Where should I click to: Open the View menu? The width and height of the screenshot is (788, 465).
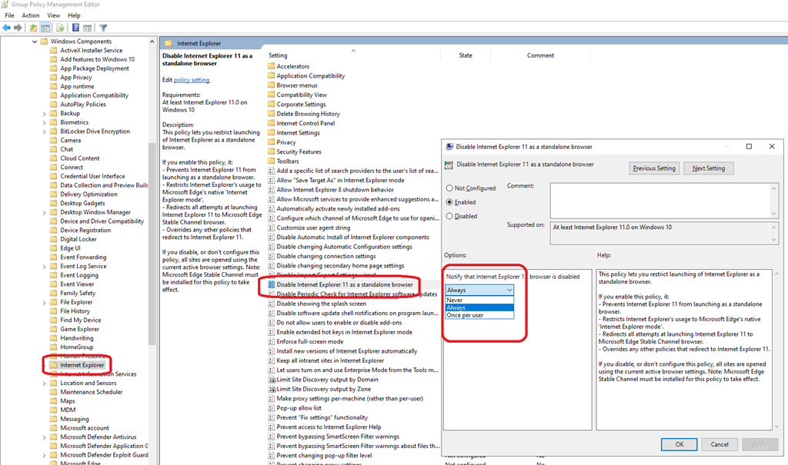[54, 15]
